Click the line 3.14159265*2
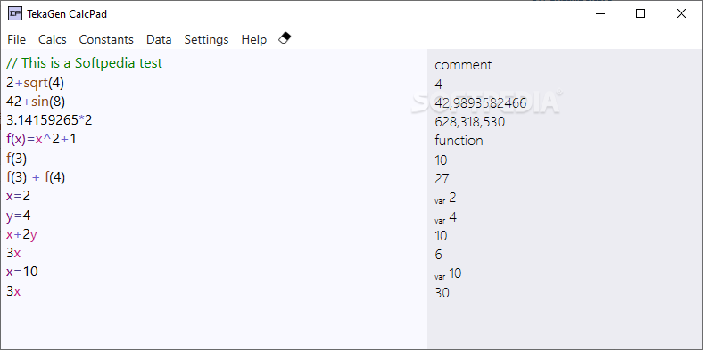703x350 pixels. [49, 120]
